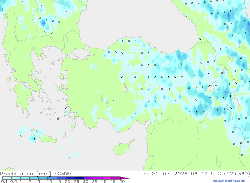Click the 'ECMWF' model label
The image size is (250, 183).
click(63, 174)
